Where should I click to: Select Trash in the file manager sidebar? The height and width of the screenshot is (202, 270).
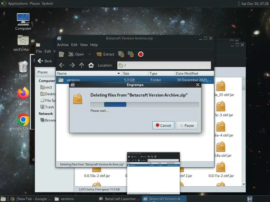point(47,107)
